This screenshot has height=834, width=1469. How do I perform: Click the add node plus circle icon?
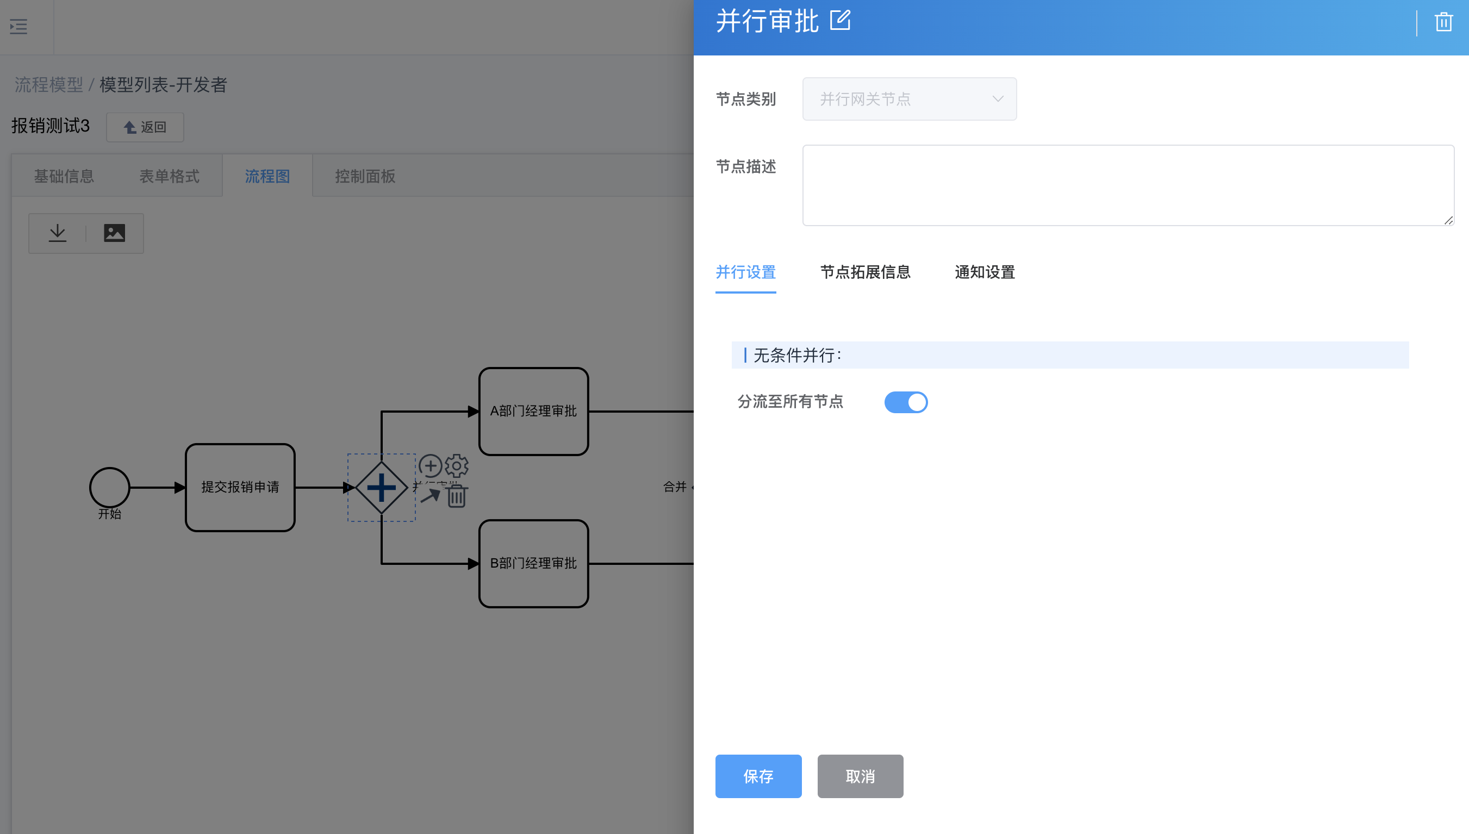(430, 466)
